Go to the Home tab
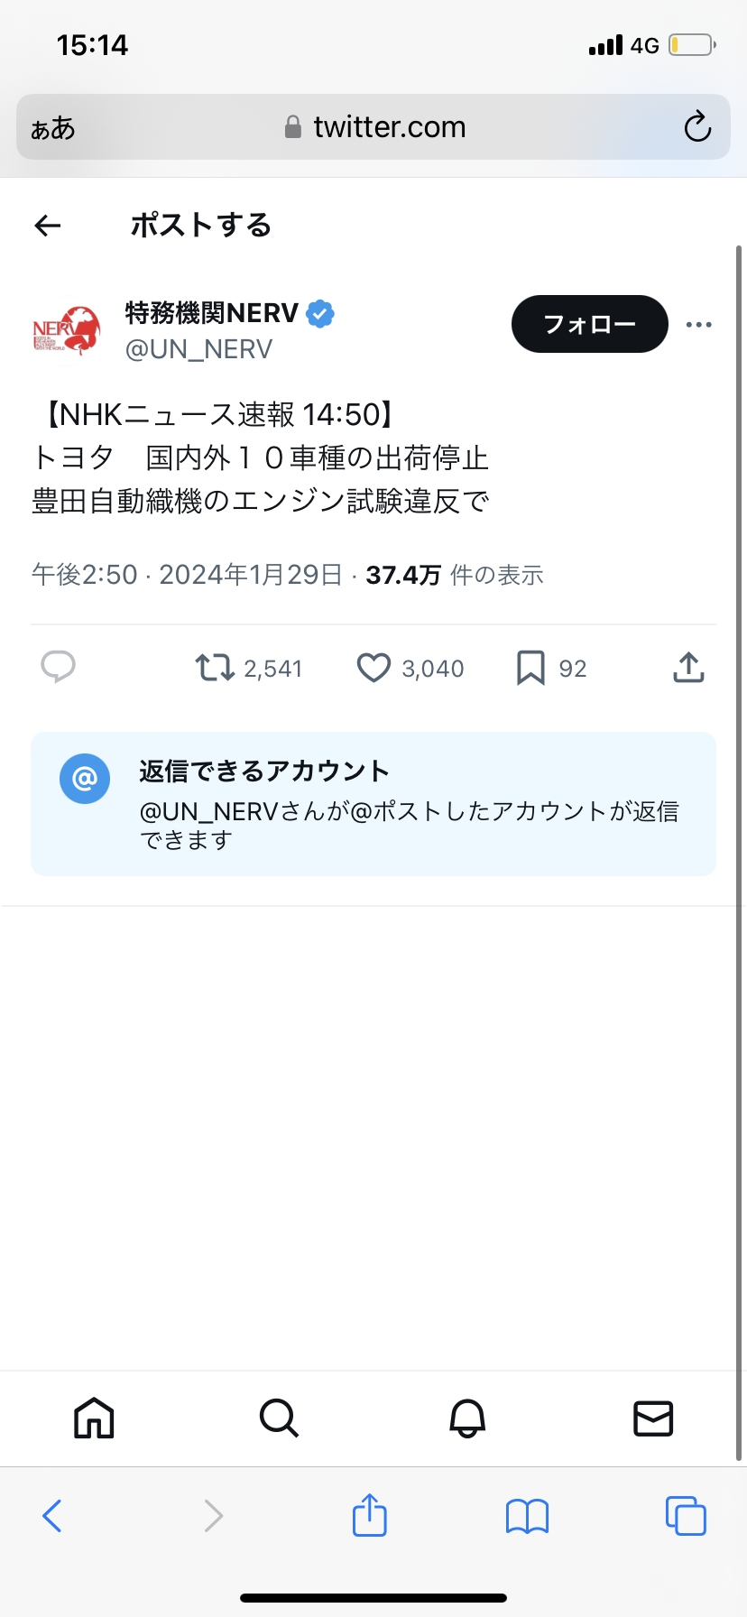 point(94,1418)
